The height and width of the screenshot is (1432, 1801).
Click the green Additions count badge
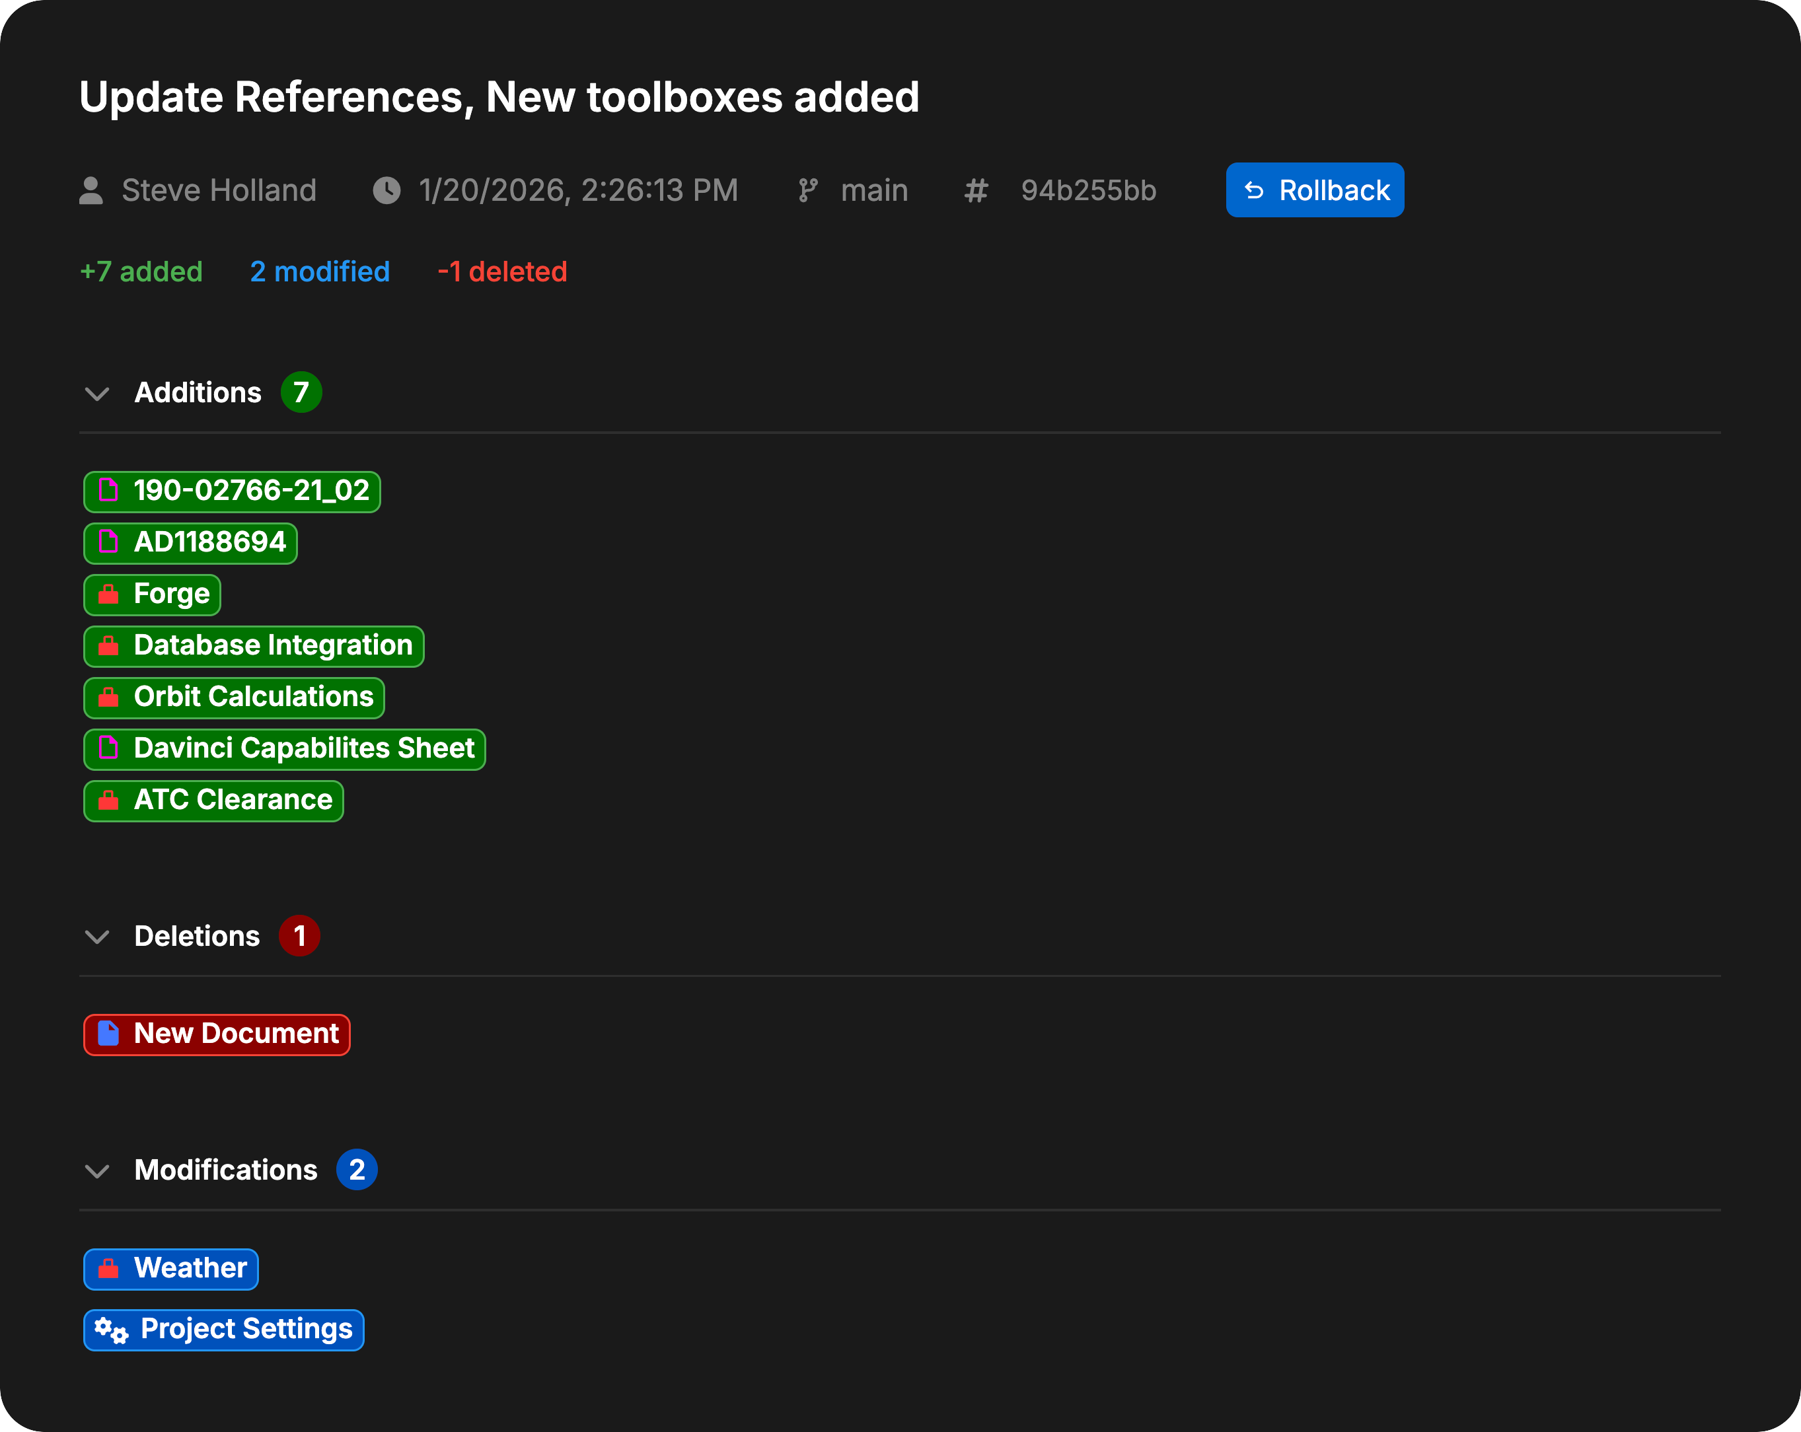(x=301, y=392)
